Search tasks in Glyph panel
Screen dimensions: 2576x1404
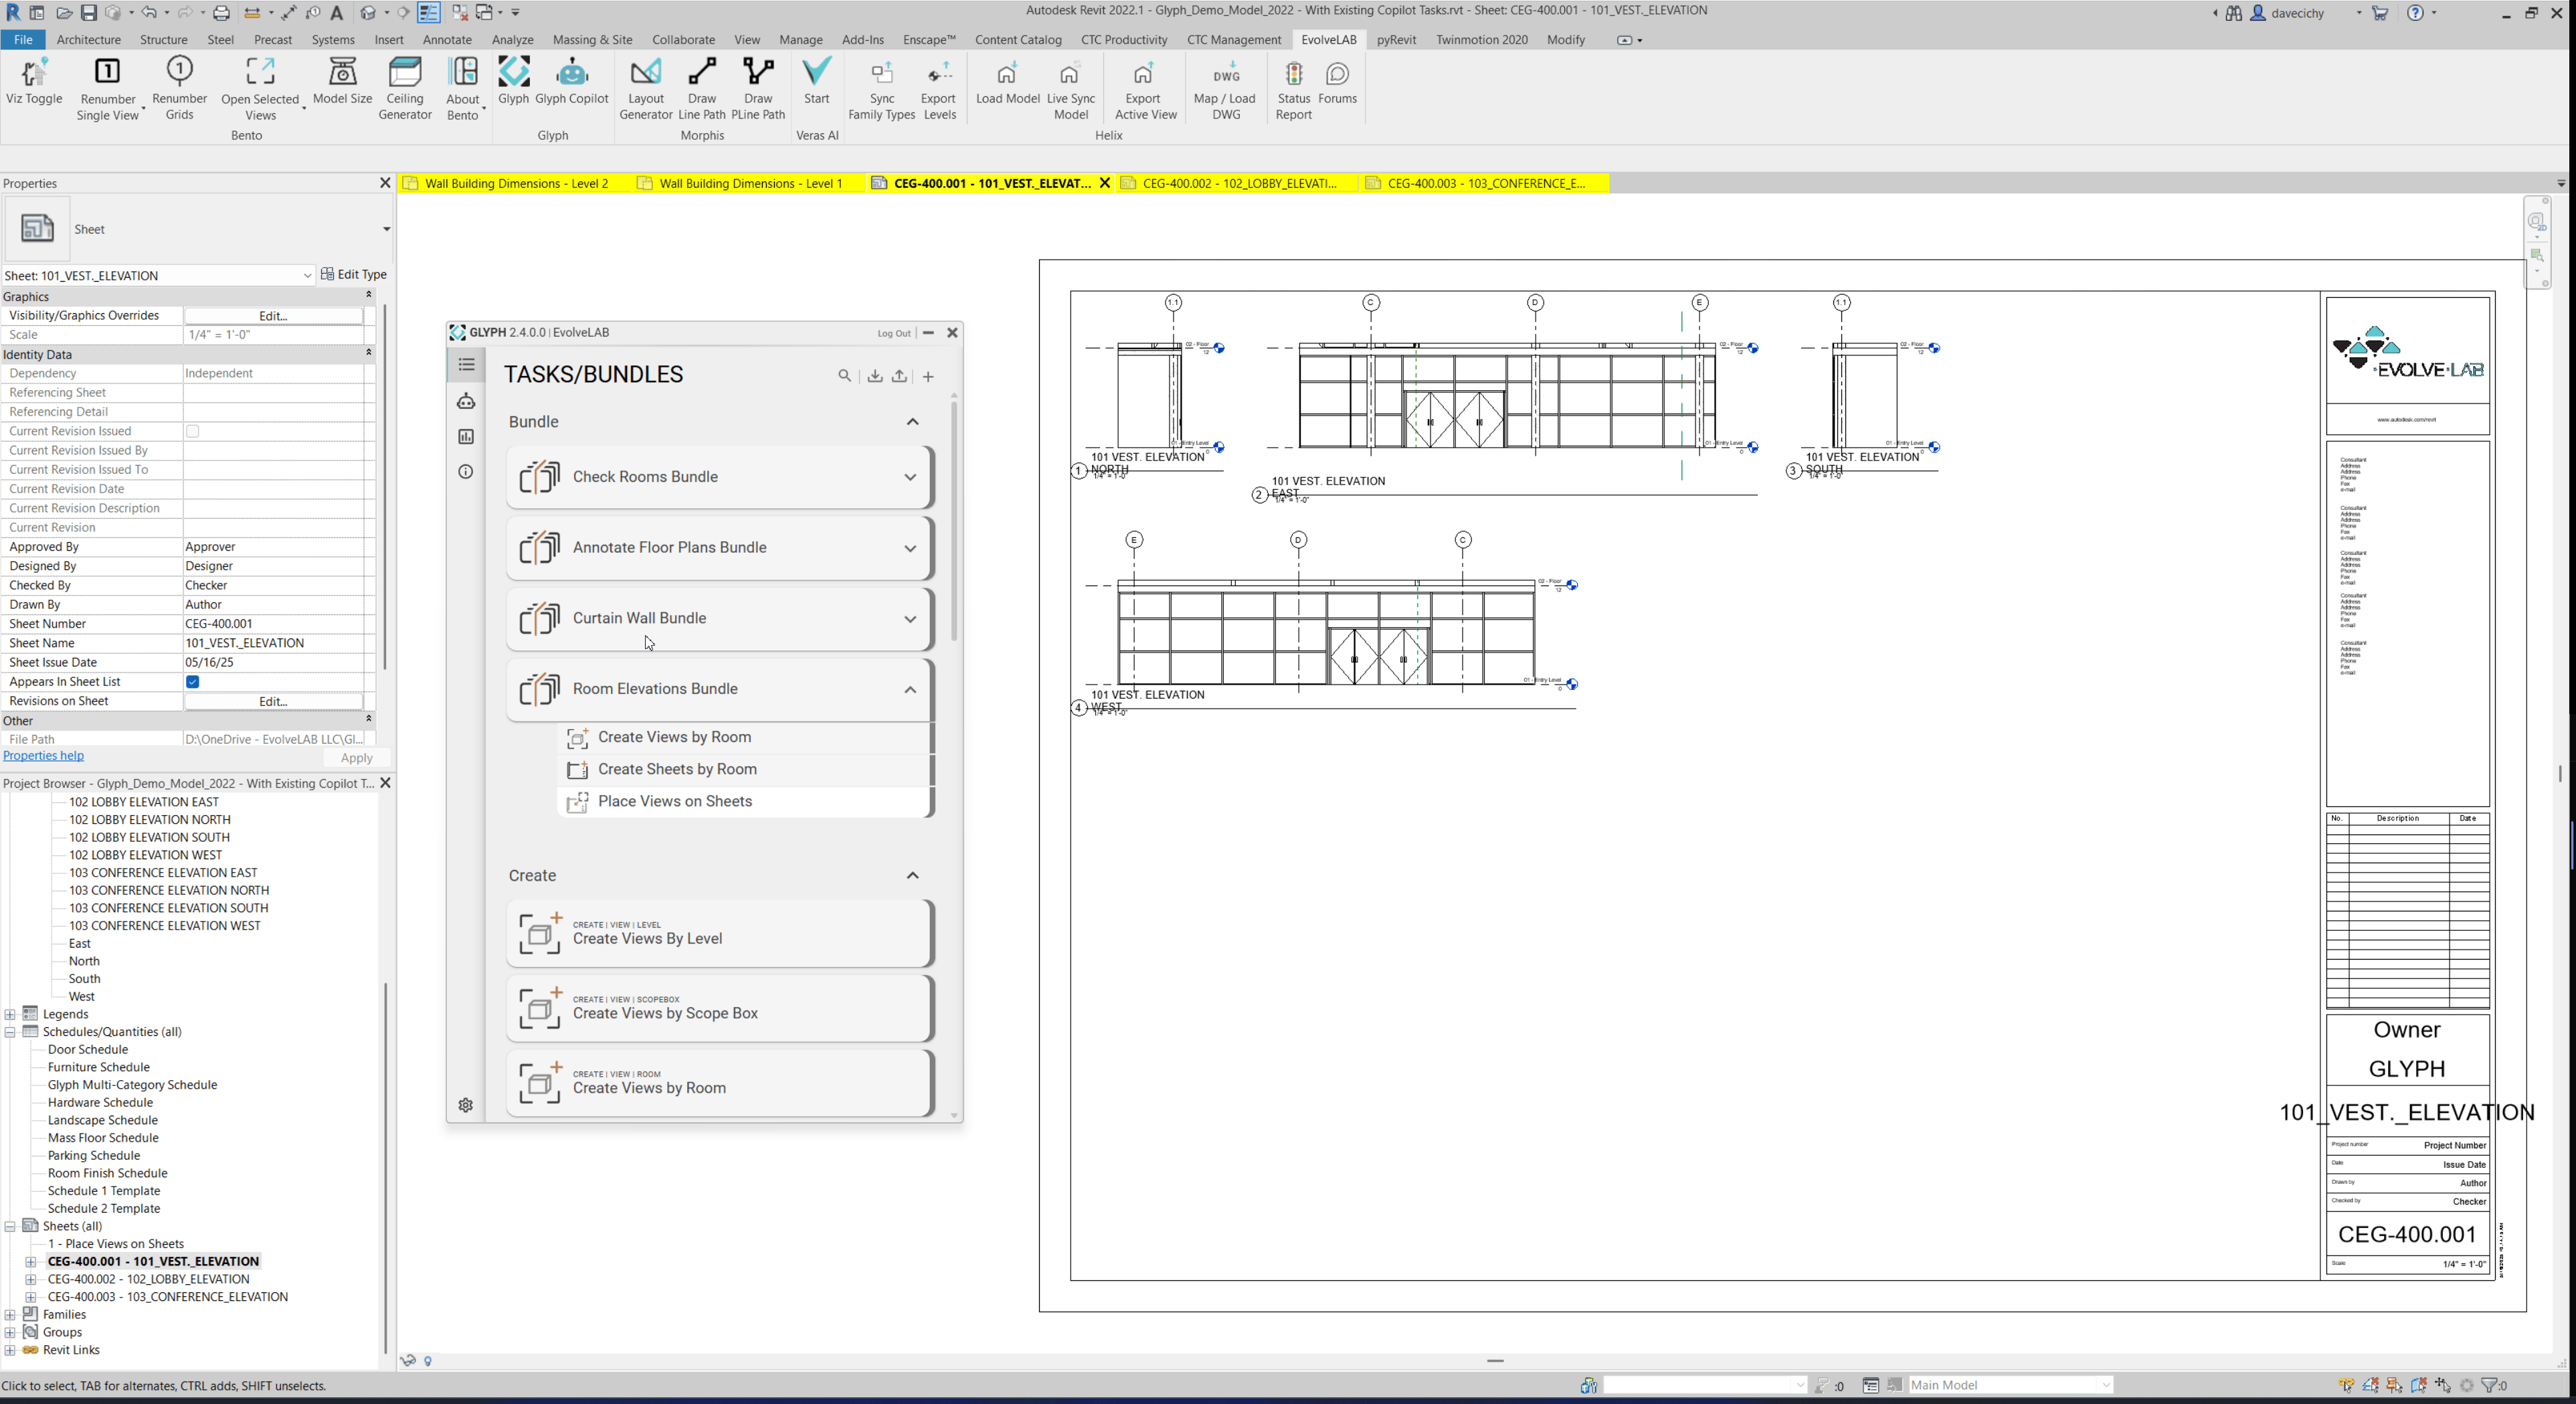(x=845, y=376)
